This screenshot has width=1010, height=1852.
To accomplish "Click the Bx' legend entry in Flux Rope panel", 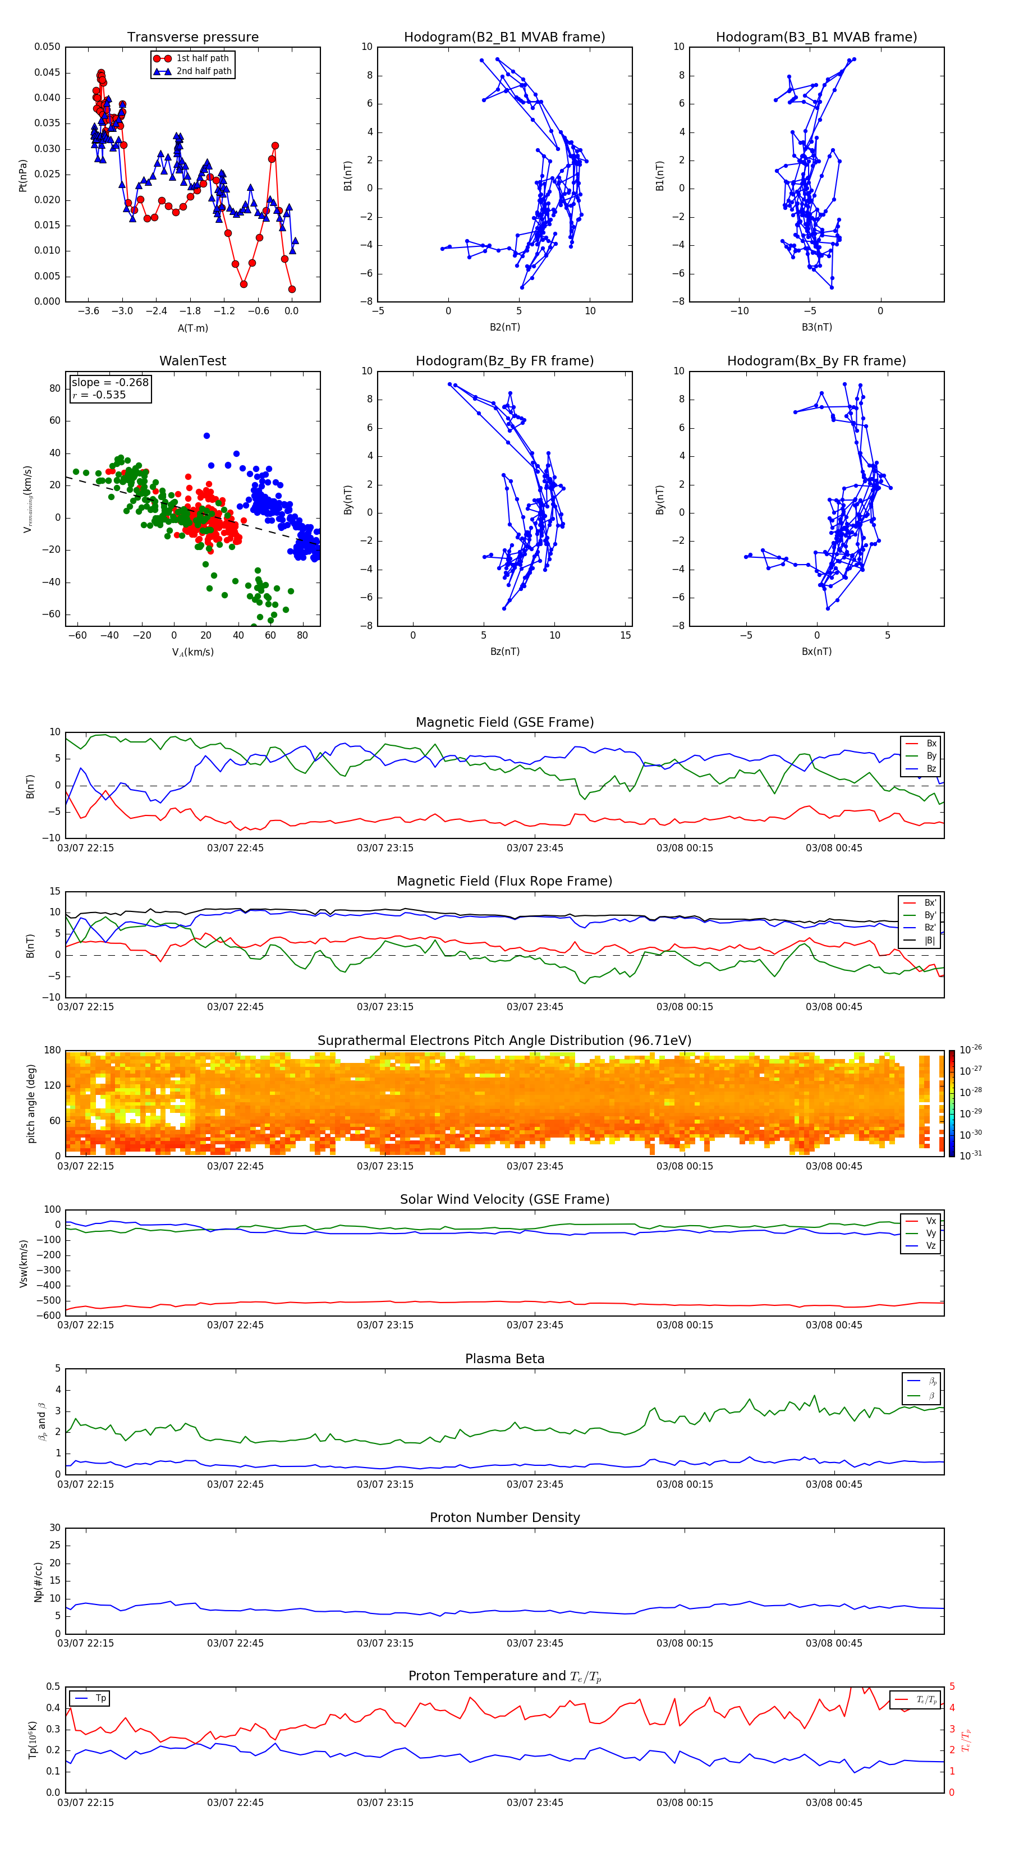I will 920,903.
